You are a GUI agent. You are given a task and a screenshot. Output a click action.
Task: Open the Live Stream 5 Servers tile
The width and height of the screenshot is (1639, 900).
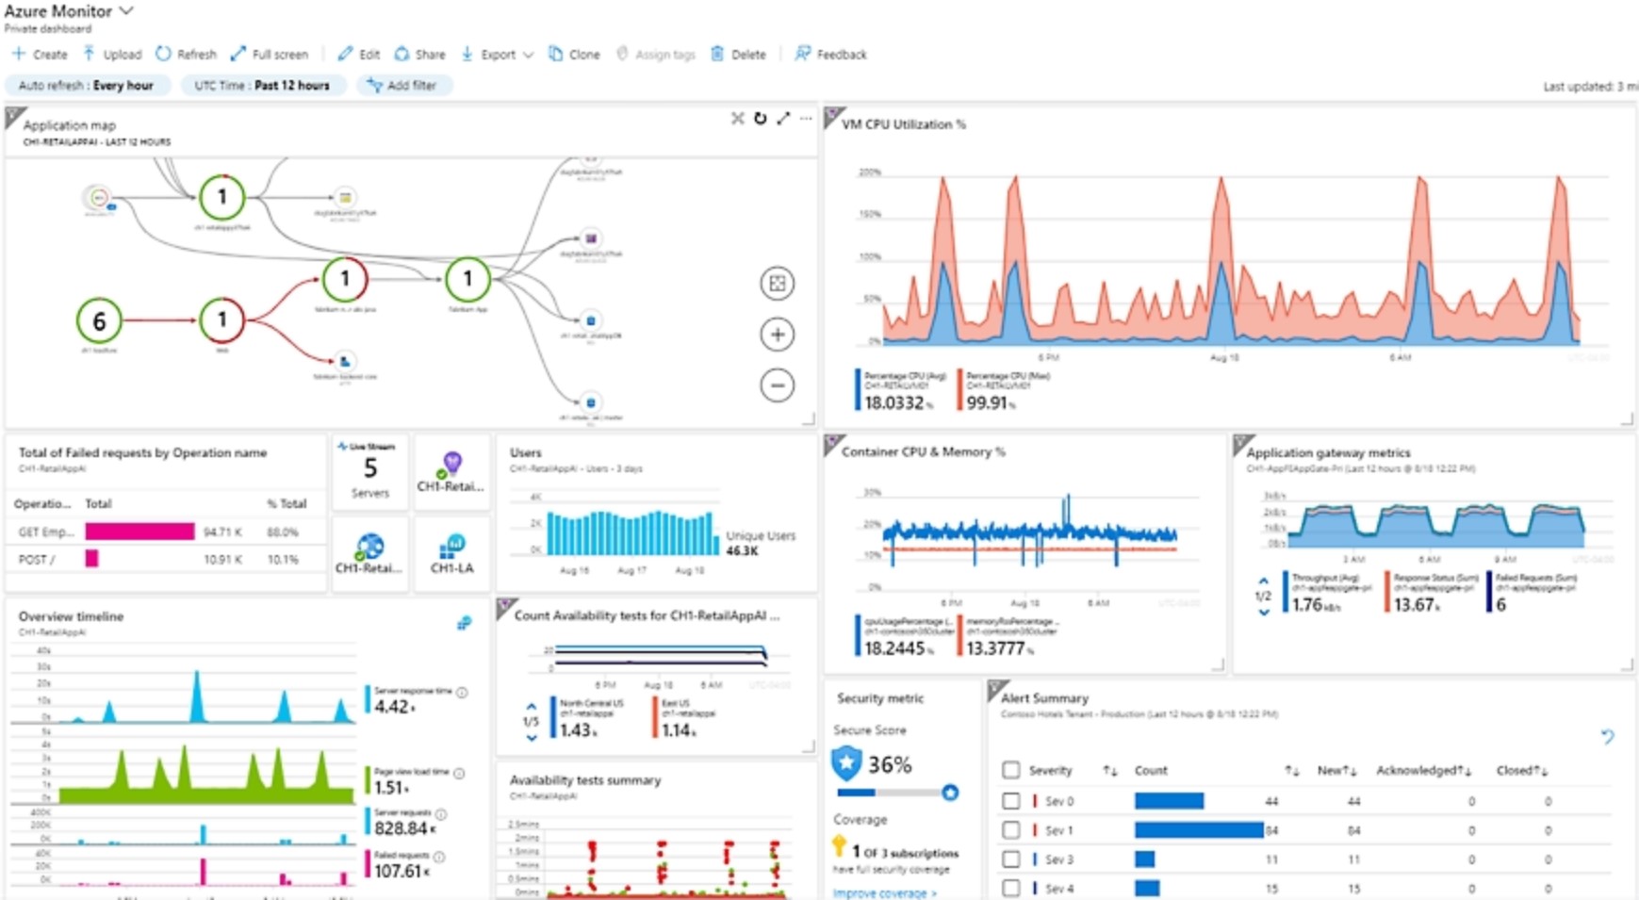click(369, 471)
